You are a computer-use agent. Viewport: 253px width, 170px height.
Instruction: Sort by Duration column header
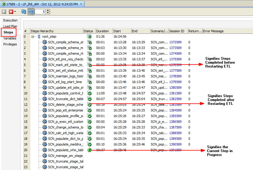[104, 31]
